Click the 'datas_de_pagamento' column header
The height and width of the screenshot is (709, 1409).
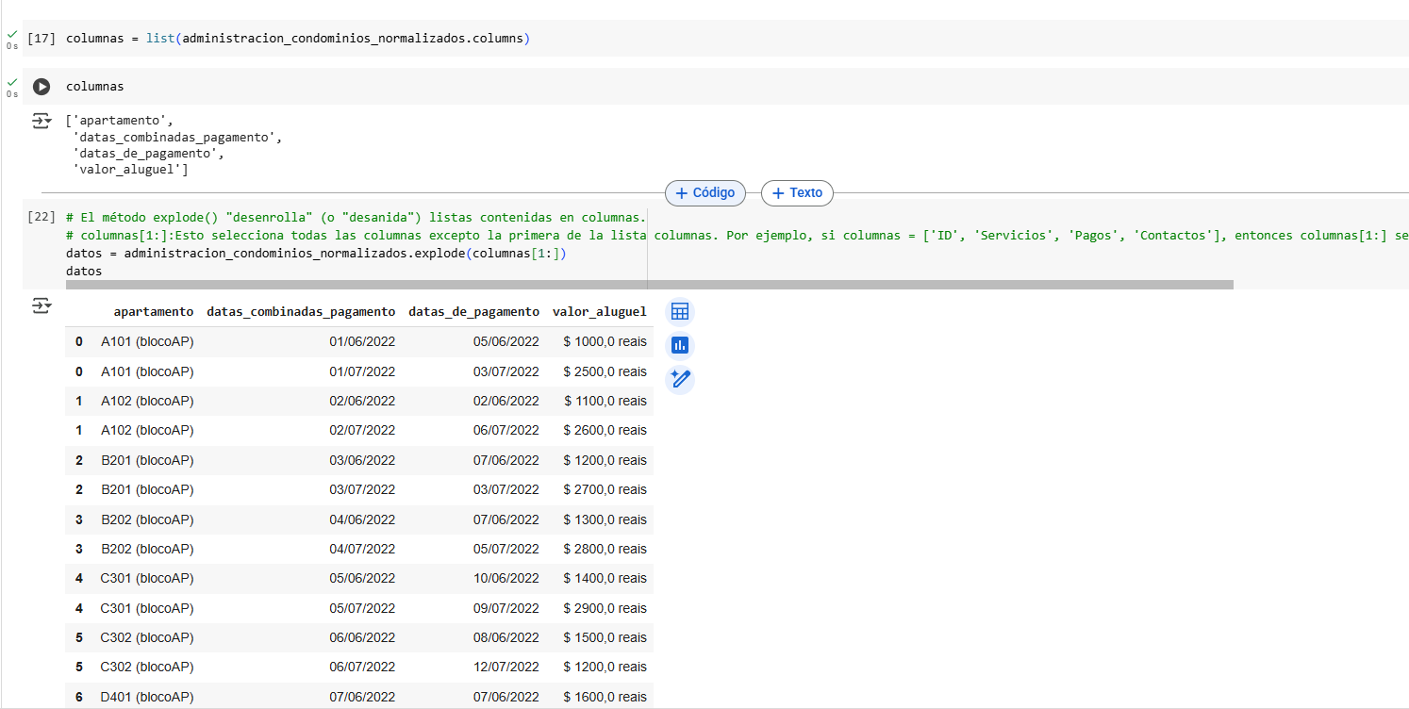pos(473,311)
